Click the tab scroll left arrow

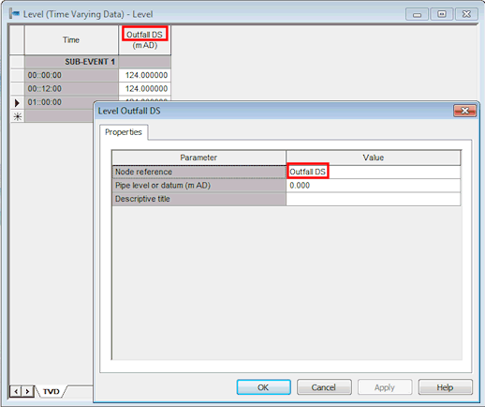[16, 391]
